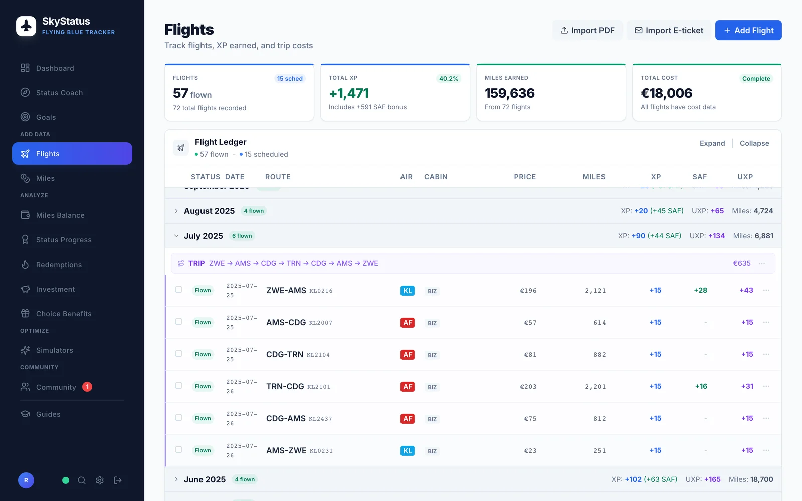This screenshot has width=802, height=501.
Task: Select Flights in the sidebar
Action: pyautogui.click(x=72, y=154)
